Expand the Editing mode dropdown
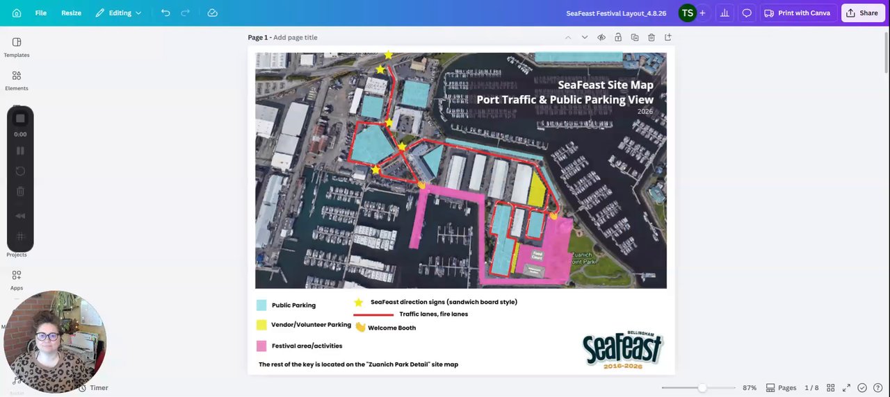This screenshot has width=890, height=397. pos(118,13)
